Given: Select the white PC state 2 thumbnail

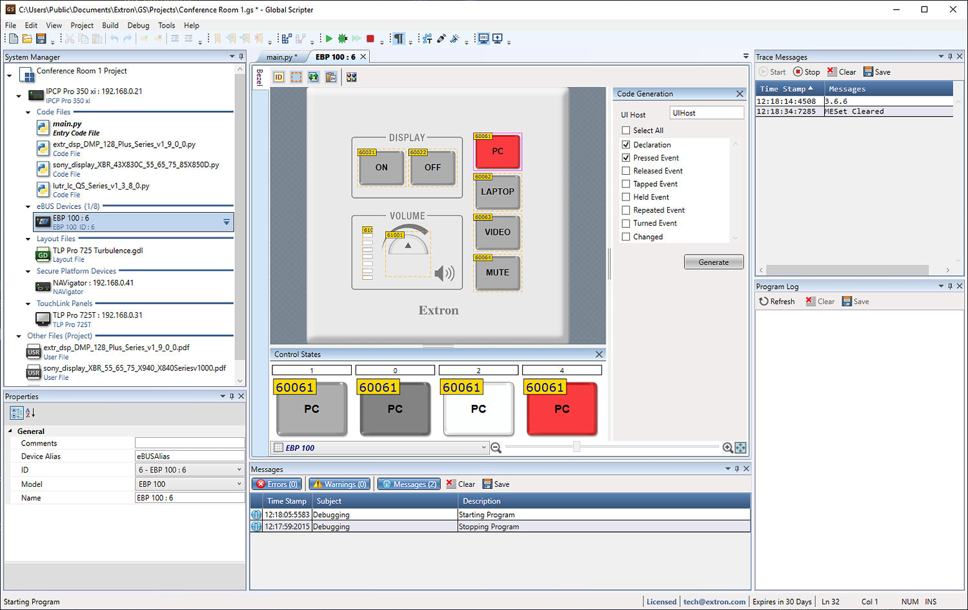Looking at the screenshot, I should click(479, 408).
